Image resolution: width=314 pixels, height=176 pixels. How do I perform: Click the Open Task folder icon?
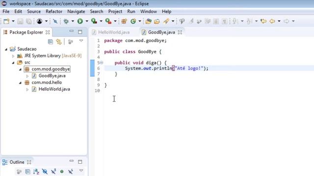[157, 21]
